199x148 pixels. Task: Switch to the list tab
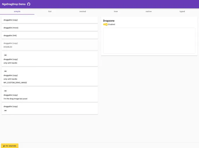point(50,11)
